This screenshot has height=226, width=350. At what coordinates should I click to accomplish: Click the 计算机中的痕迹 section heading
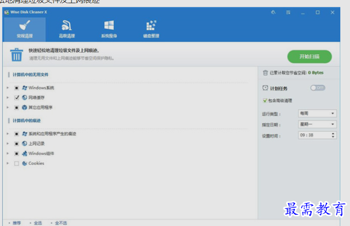pyautogui.click(x=26, y=120)
